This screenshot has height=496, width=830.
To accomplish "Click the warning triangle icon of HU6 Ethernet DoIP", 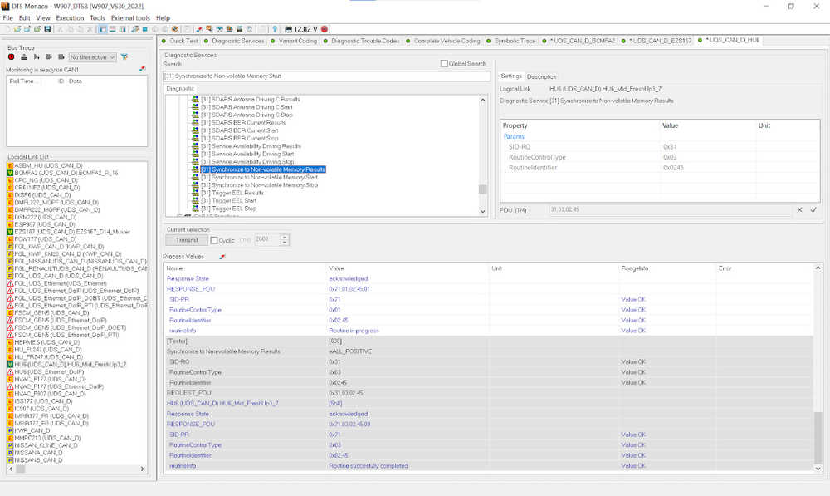I will click(10, 371).
